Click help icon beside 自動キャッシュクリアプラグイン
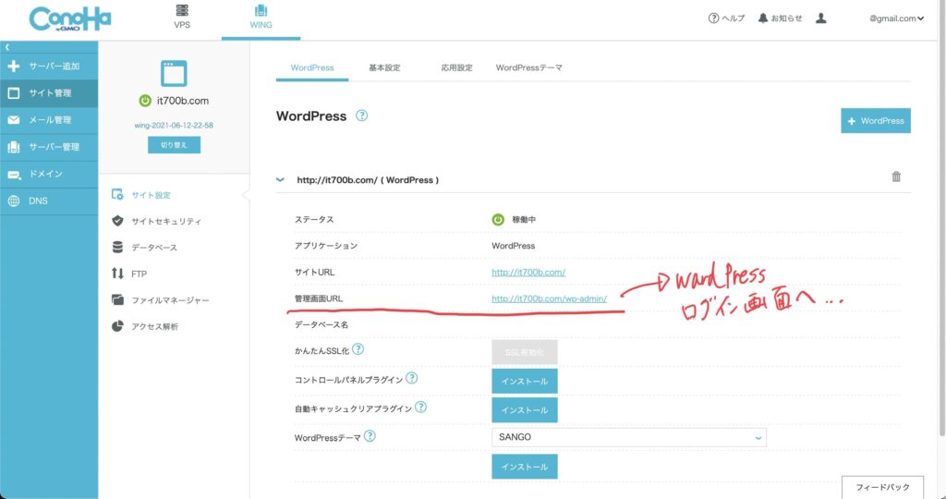This screenshot has width=946, height=499. (420, 408)
